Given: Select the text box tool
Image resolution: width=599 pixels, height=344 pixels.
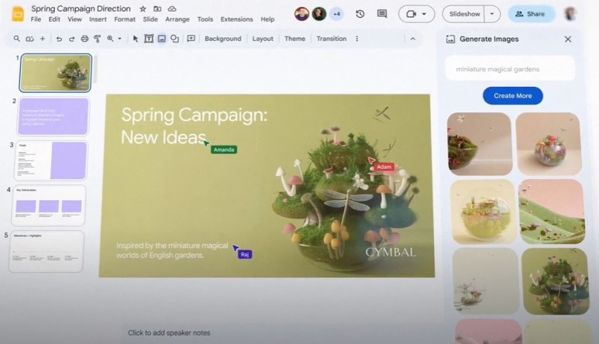Looking at the screenshot, I should (x=149, y=39).
